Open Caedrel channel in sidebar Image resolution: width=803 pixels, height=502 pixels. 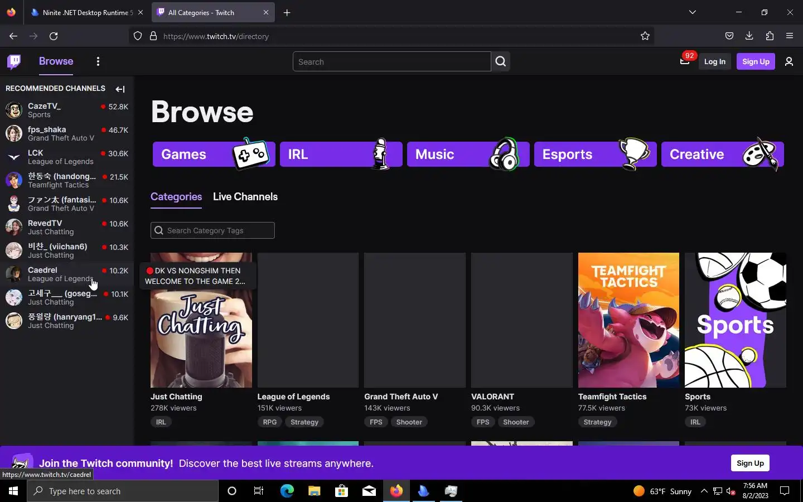pyautogui.click(x=67, y=274)
